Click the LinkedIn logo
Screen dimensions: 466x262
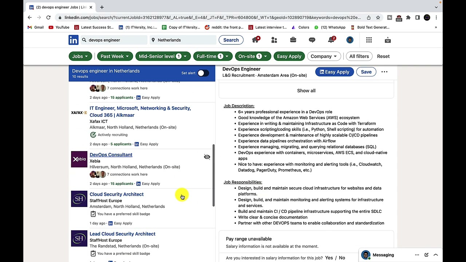73,40
